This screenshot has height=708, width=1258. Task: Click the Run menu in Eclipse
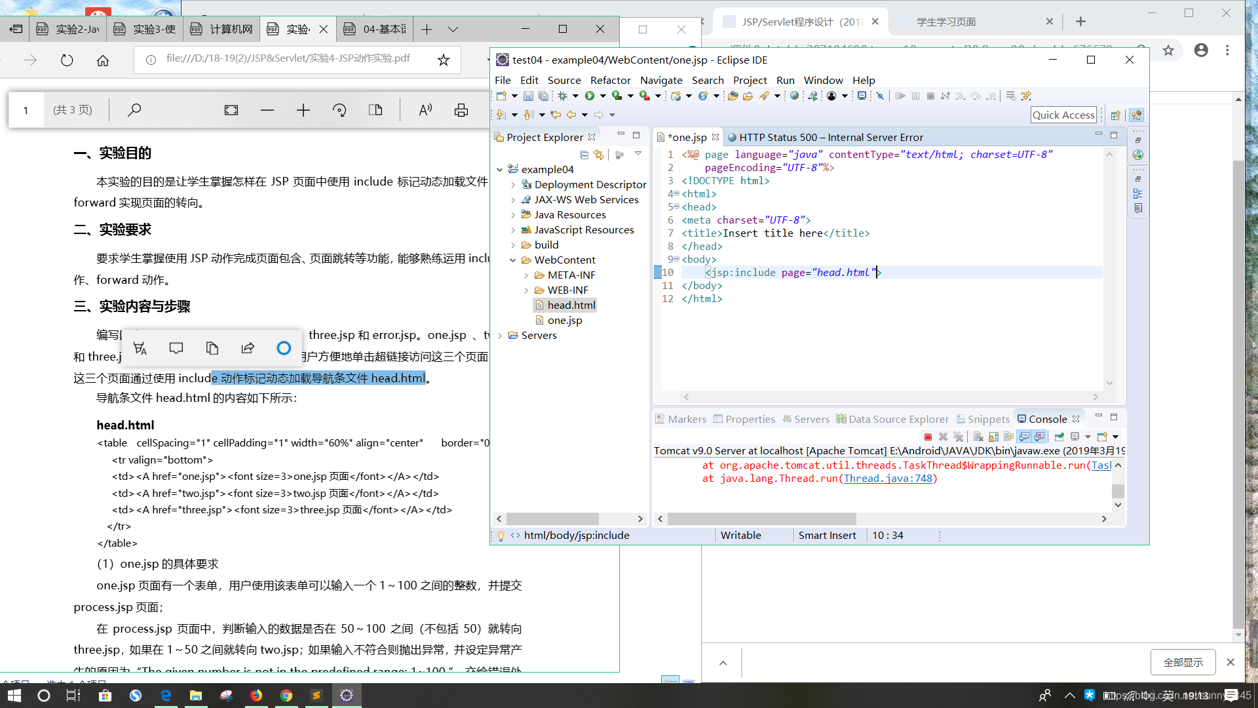tap(786, 79)
